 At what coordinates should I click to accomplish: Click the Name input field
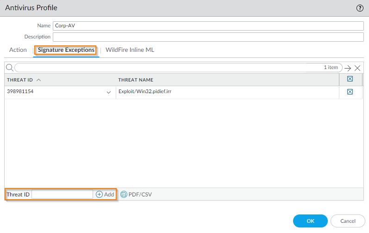[208, 26]
